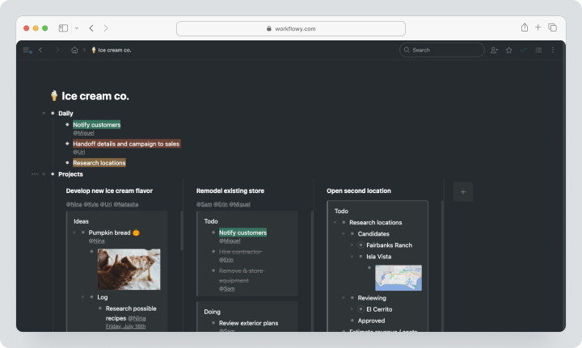Viewport: 582px width, 348px height.
Task: Add a new board column with plus
Action: [x=463, y=192]
